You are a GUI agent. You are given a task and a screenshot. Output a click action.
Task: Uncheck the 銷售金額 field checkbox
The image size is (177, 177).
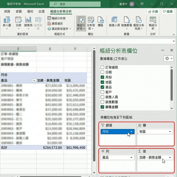tap(102, 107)
